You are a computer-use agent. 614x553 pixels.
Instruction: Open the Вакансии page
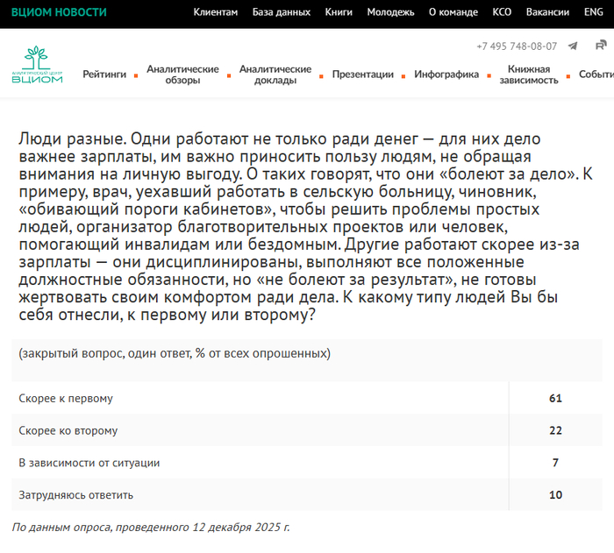click(x=547, y=12)
